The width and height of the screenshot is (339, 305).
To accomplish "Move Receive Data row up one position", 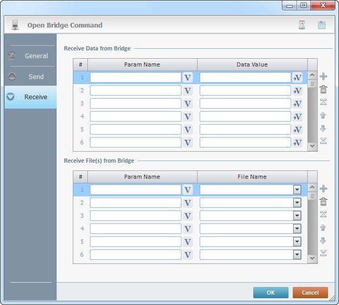I will click(323, 115).
